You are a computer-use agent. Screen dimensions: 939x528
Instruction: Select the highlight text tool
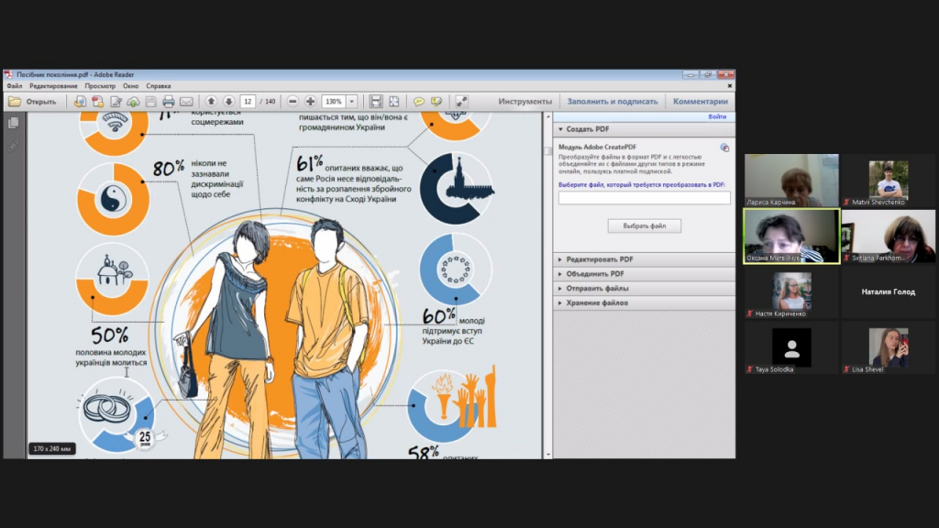coord(436,102)
